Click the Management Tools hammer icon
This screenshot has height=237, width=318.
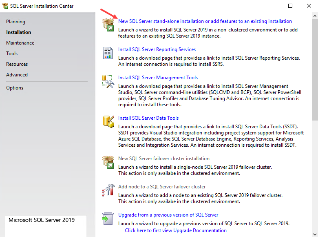pos(108,81)
